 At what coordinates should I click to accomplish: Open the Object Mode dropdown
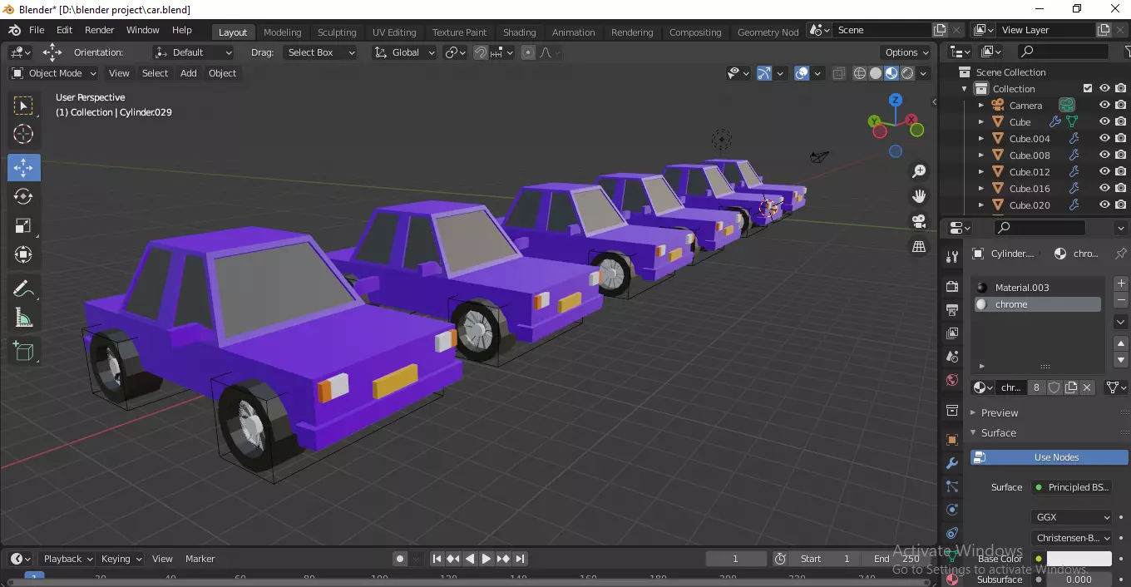click(54, 73)
